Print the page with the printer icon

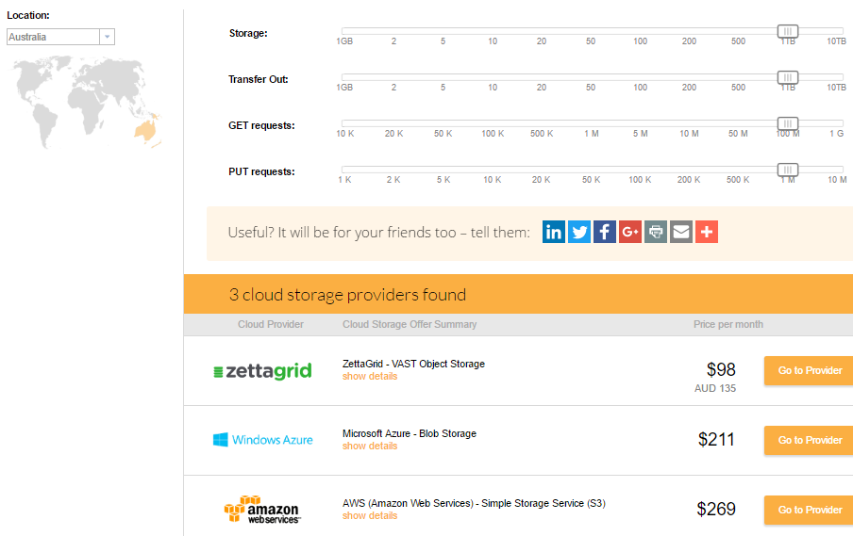click(x=656, y=232)
